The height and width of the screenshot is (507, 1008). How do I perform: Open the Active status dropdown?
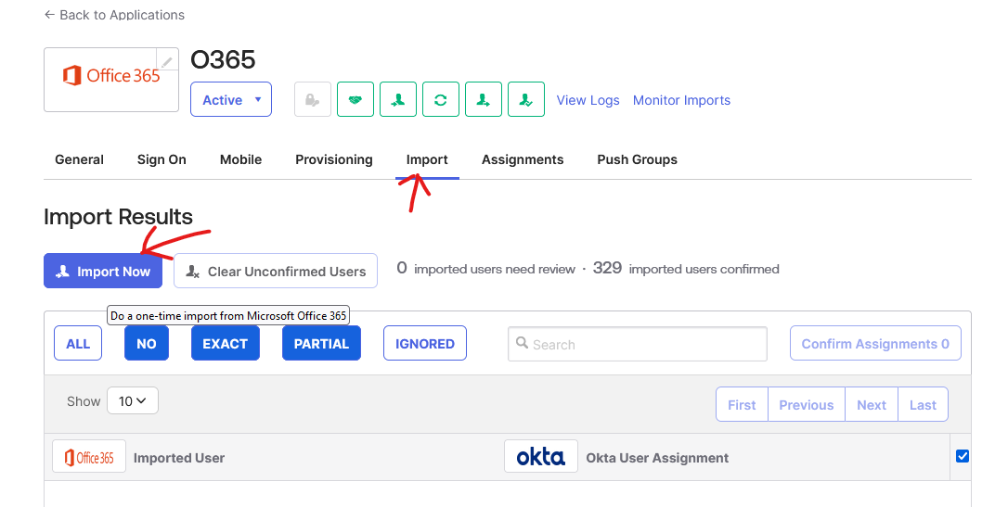(x=231, y=99)
